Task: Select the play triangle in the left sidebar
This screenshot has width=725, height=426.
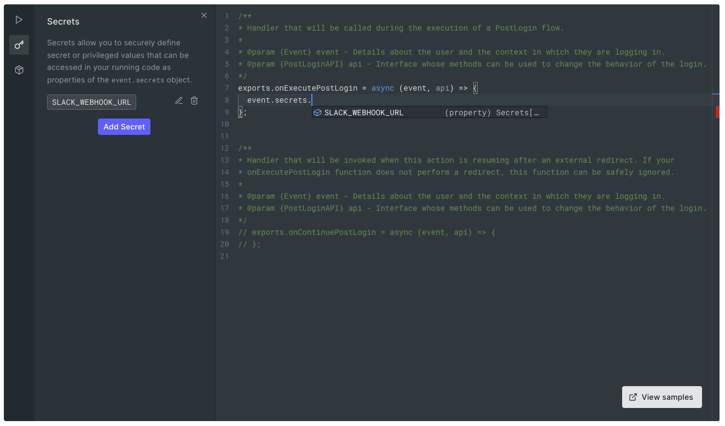Action: [19, 19]
